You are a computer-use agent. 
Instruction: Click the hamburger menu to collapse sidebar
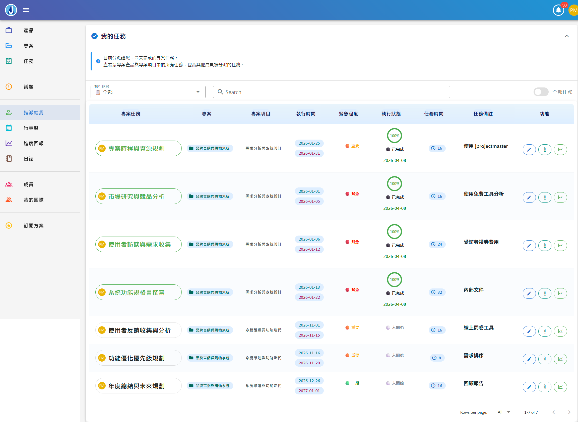coord(26,10)
